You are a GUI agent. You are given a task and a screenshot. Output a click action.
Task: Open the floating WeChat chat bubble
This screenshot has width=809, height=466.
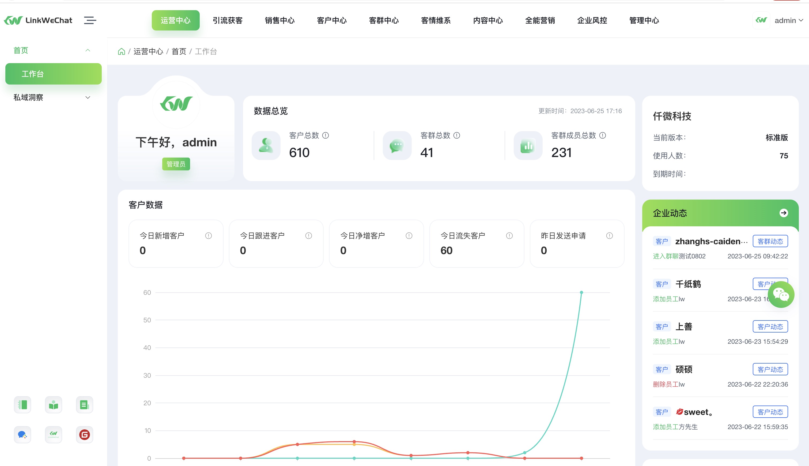click(781, 295)
